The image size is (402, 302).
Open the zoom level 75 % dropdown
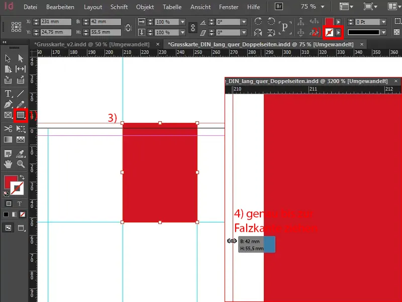pyautogui.click(x=323, y=7)
